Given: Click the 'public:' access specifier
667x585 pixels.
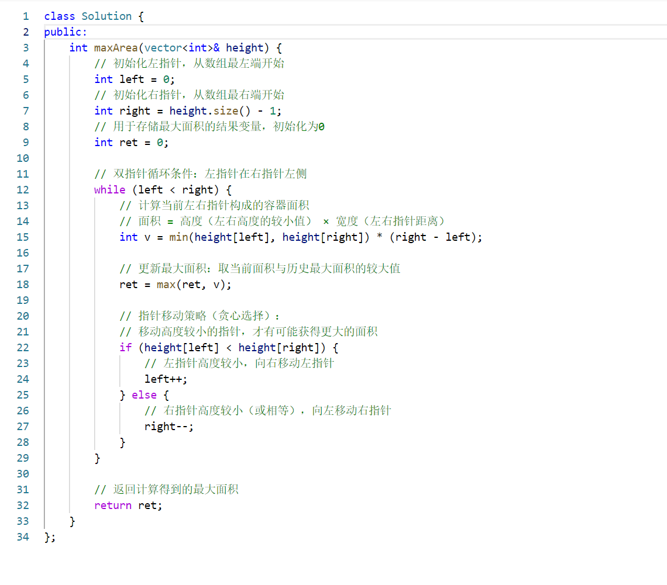Looking at the screenshot, I should point(66,32).
